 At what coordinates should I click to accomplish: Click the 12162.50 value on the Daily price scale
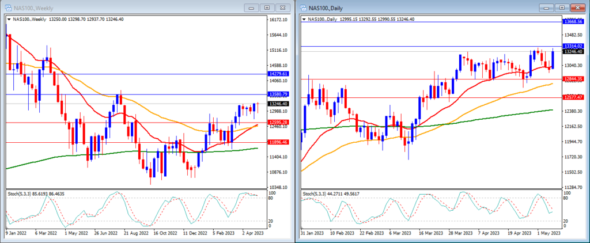tap(573, 126)
